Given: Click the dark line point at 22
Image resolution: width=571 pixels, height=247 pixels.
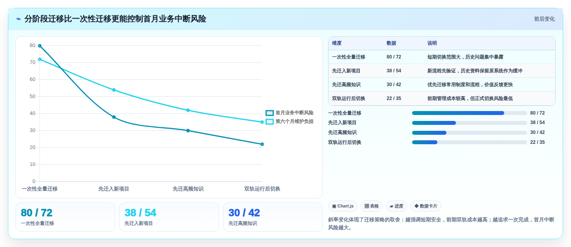Looking at the screenshot, I should 262,144.
